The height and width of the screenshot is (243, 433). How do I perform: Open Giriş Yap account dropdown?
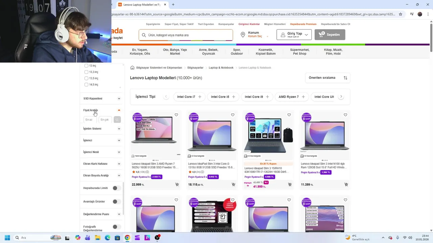(x=294, y=35)
